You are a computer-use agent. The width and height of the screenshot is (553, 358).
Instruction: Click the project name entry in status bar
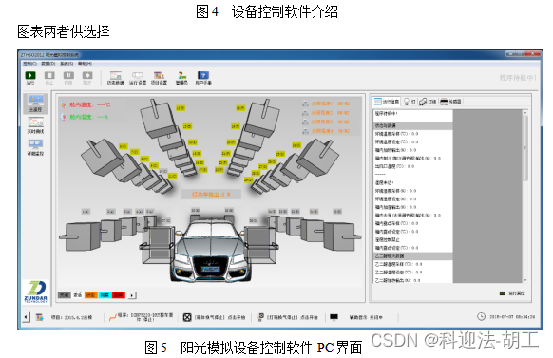point(71,317)
